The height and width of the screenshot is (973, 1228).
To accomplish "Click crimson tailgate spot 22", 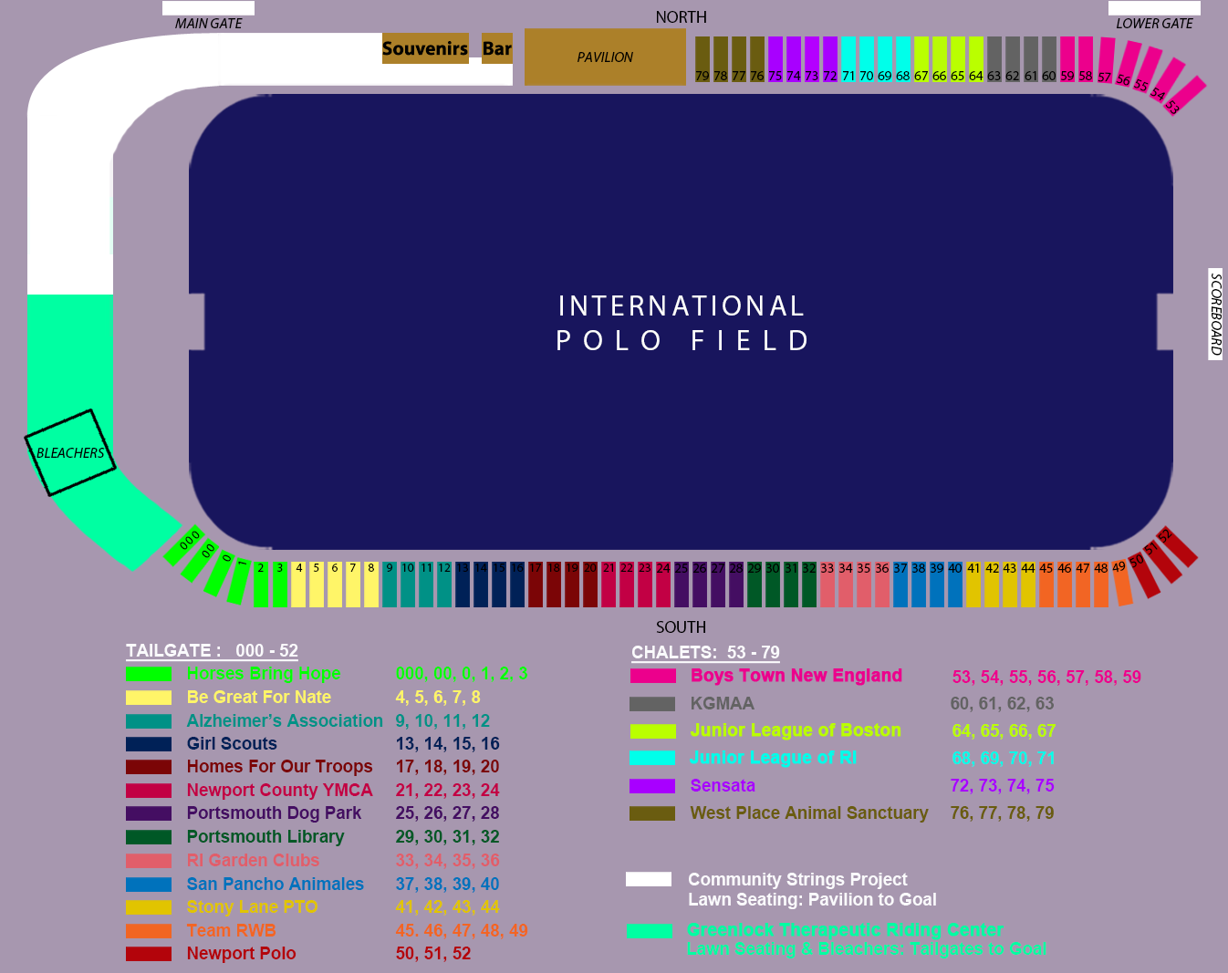I will coord(627,585).
